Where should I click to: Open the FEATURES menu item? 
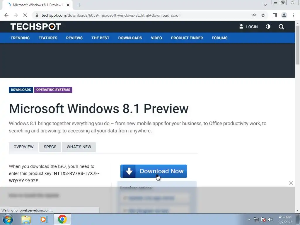[48, 38]
